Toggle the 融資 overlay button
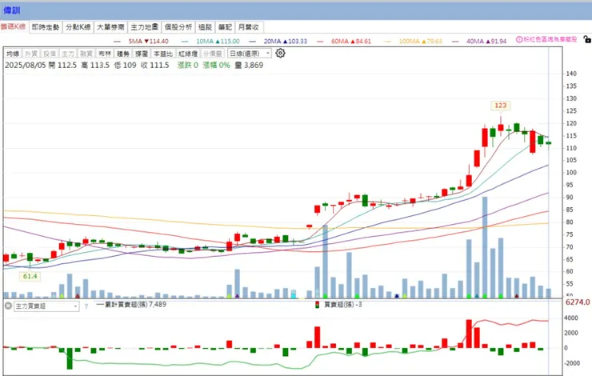 (86, 54)
